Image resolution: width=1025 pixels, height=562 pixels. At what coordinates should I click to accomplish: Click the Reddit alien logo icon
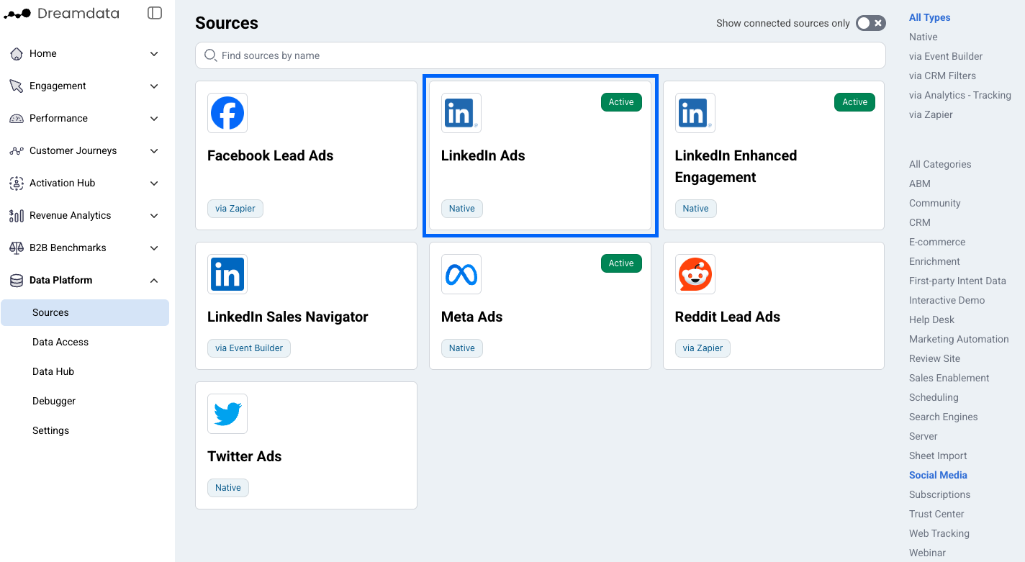tap(695, 274)
